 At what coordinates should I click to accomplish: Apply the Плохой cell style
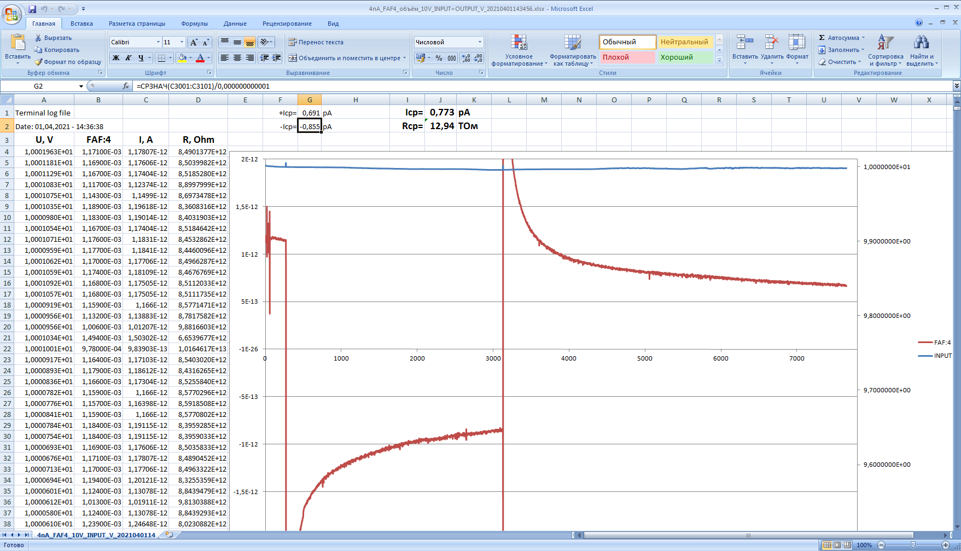627,57
